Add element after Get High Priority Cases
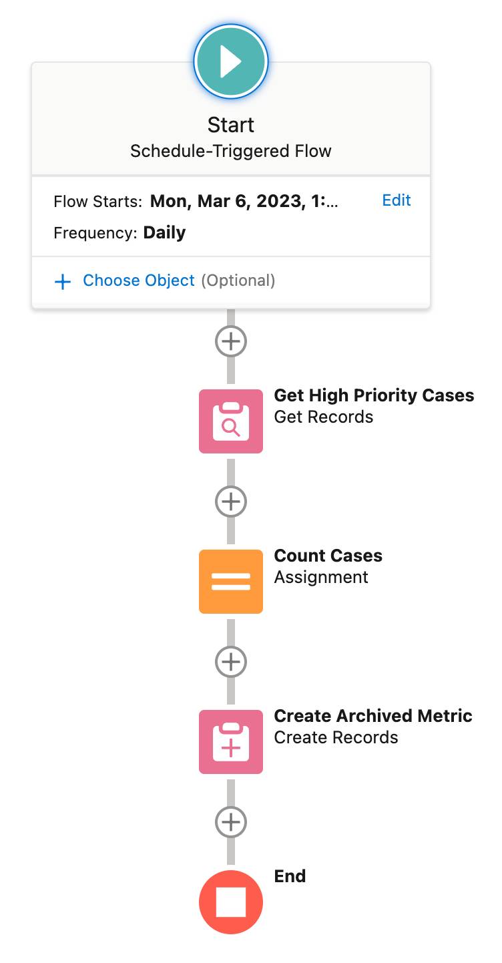This screenshot has height=963, width=502. (x=230, y=502)
